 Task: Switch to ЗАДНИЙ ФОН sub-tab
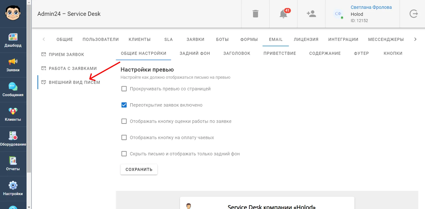pyautogui.click(x=195, y=53)
